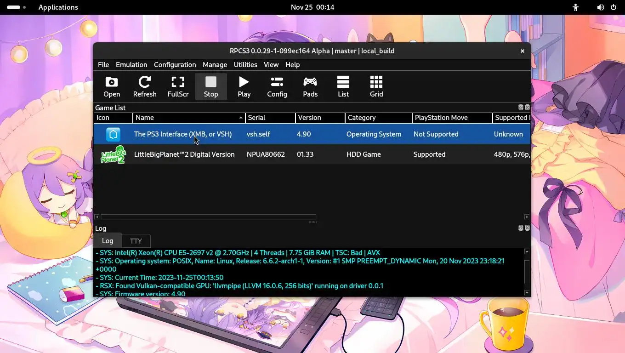Open the File menu

pyautogui.click(x=103, y=65)
